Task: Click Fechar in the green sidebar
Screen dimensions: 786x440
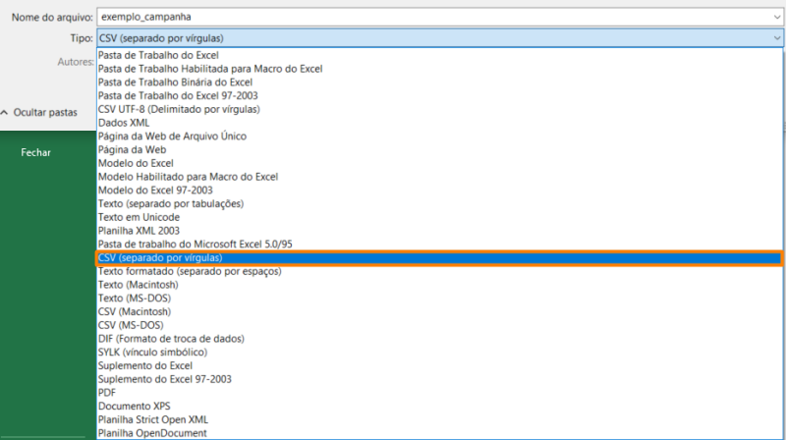Action: point(35,152)
